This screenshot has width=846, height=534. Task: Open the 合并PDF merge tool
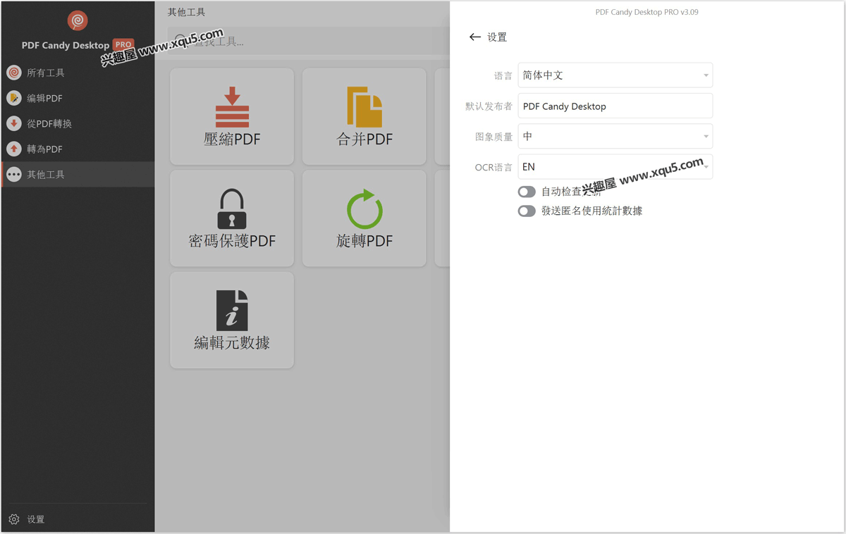pyautogui.click(x=364, y=116)
